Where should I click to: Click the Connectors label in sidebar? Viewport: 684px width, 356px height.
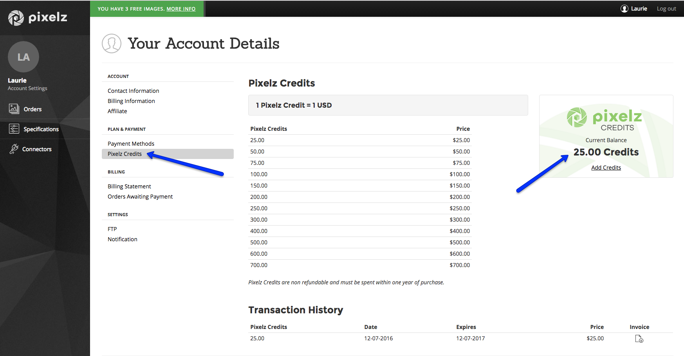37,149
